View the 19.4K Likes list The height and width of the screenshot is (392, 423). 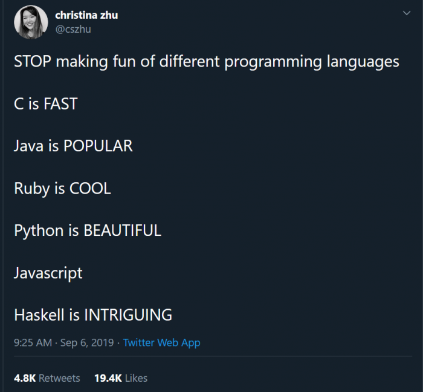coord(121,377)
